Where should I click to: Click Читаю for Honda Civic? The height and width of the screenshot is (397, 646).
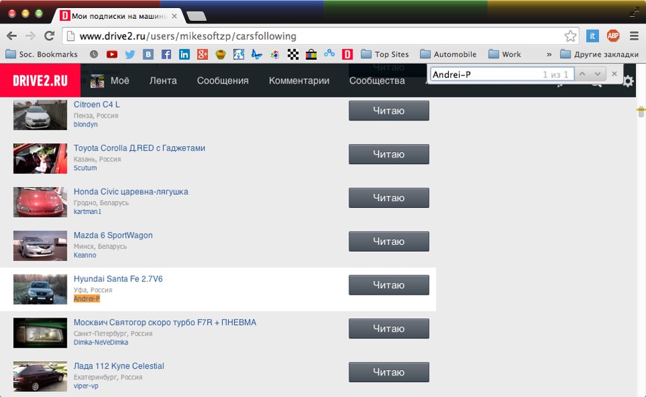[389, 198]
